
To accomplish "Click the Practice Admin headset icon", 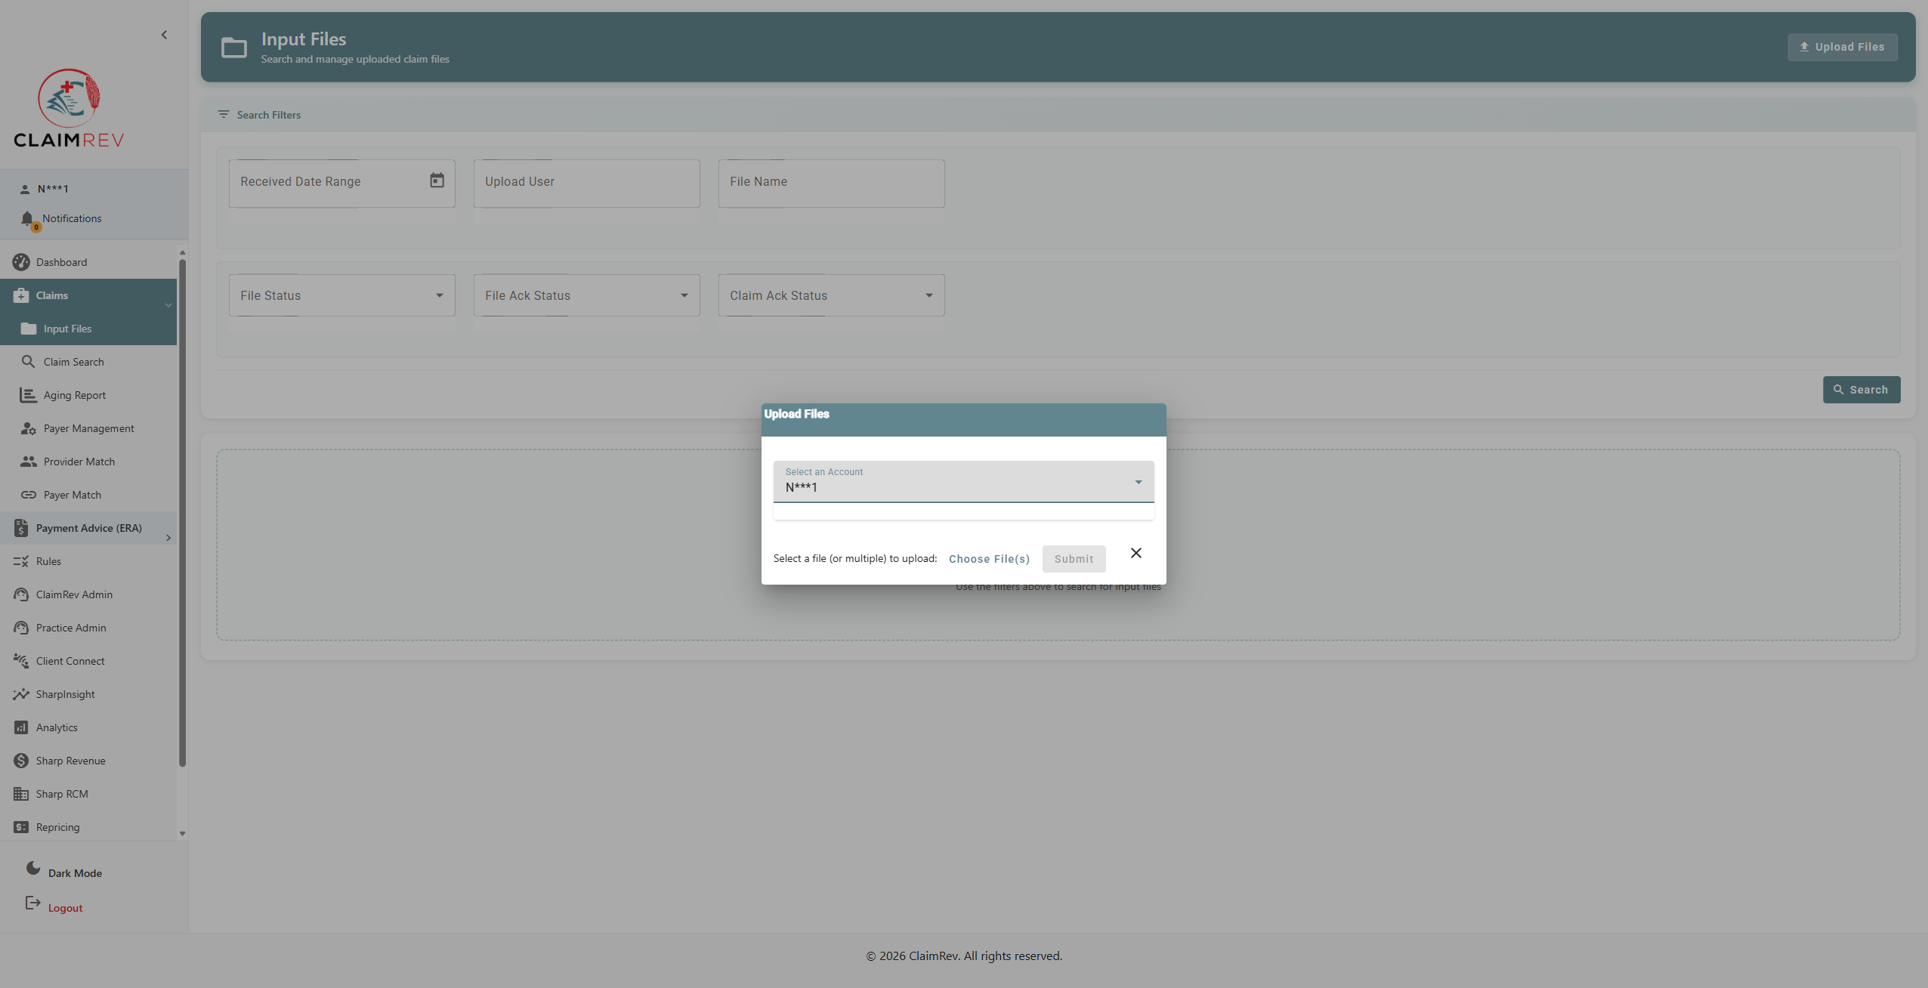I will pos(21,628).
